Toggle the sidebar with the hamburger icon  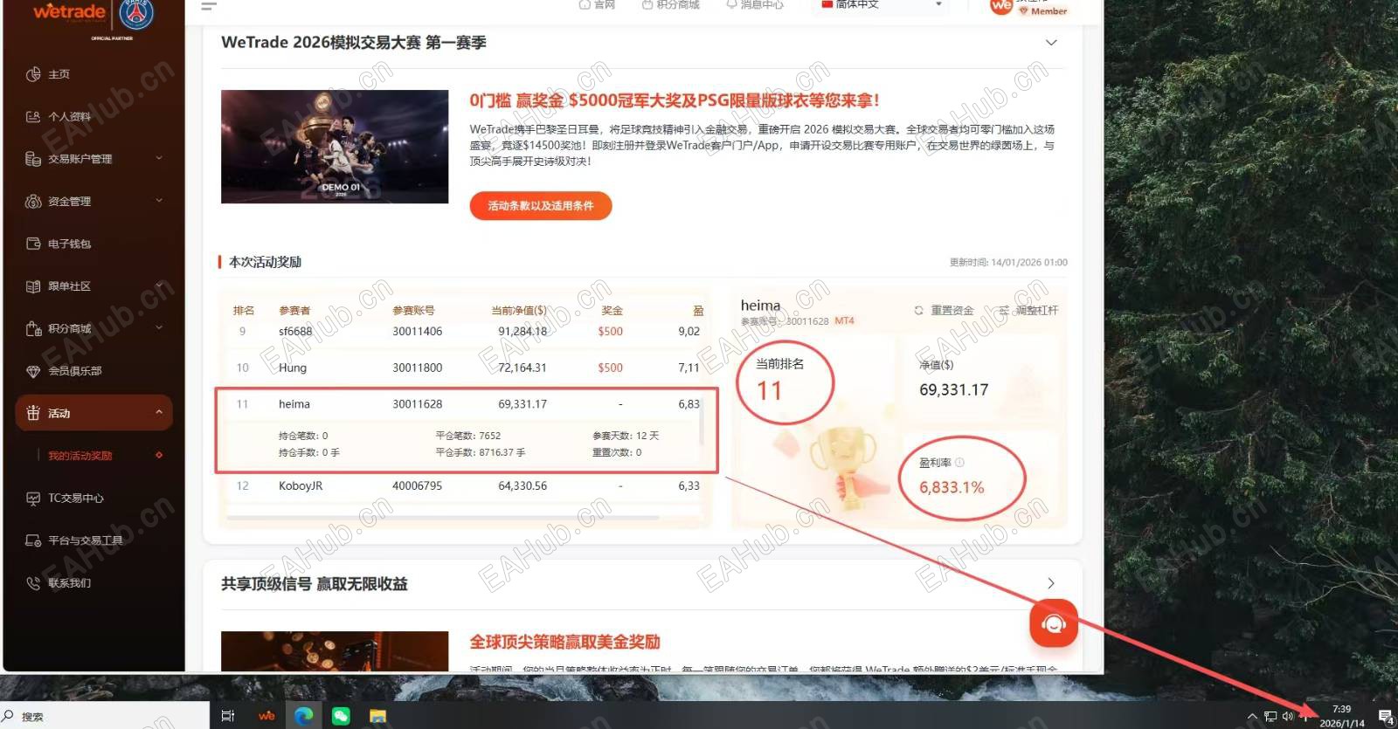click(x=209, y=5)
